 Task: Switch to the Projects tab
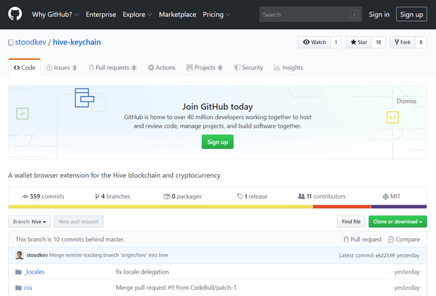tap(204, 67)
